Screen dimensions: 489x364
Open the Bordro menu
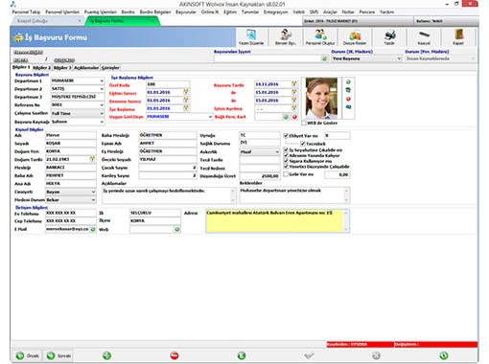[128, 11]
